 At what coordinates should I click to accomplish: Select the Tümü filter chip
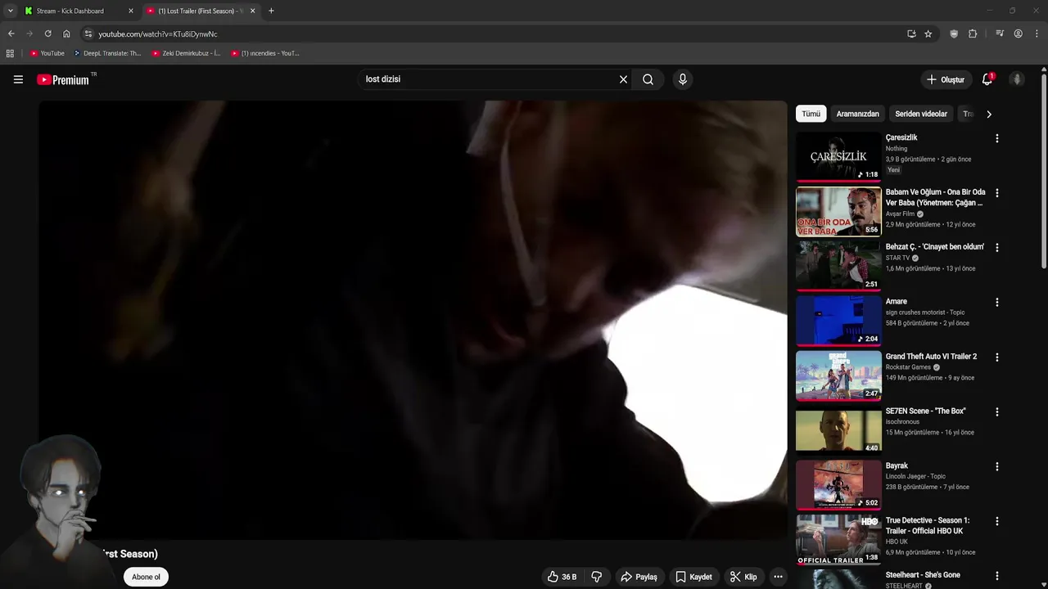(811, 114)
